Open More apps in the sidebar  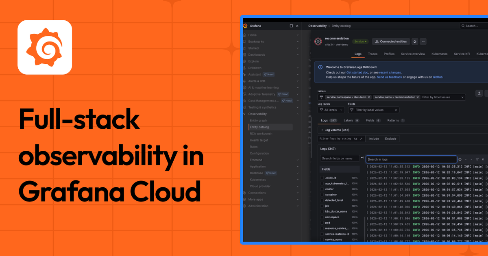tap(255, 200)
